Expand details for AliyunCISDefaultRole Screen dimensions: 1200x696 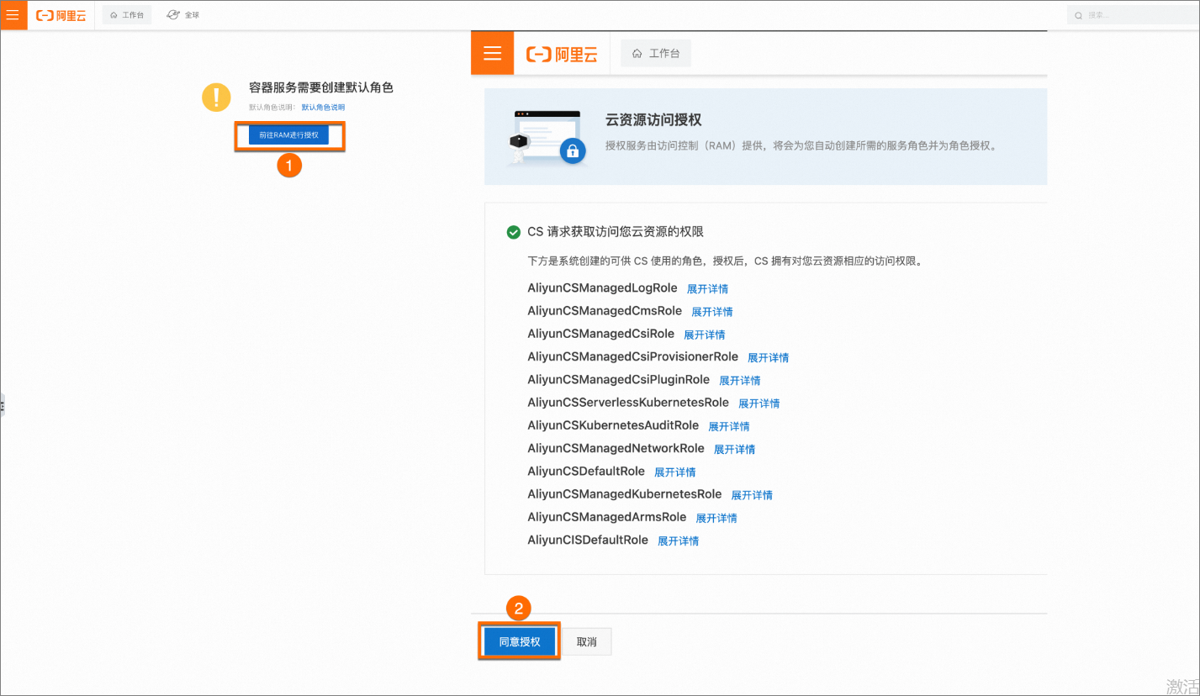[x=679, y=540]
